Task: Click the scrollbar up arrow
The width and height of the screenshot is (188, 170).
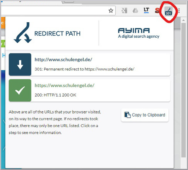Action: [x=183, y=20]
